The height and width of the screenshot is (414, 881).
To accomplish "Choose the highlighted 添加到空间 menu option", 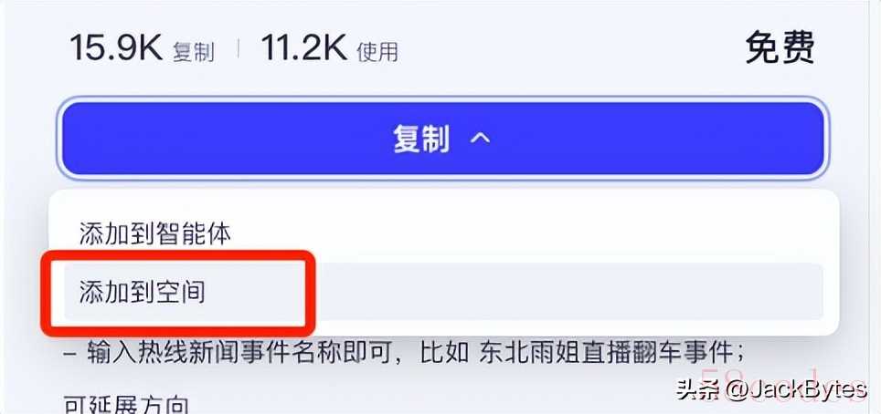I will (x=444, y=292).
